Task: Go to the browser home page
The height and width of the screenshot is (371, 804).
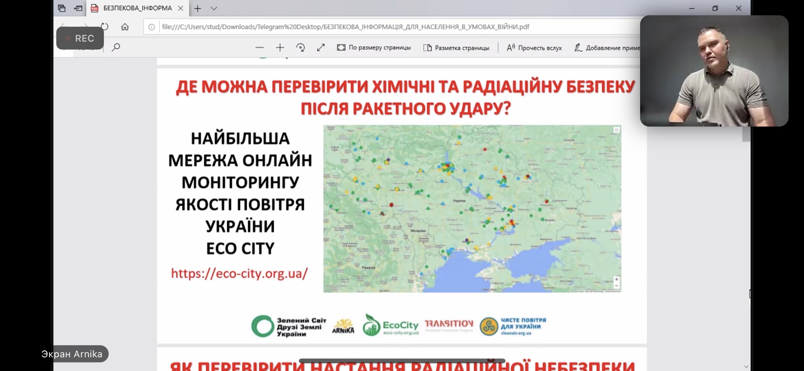Action: 125,27
